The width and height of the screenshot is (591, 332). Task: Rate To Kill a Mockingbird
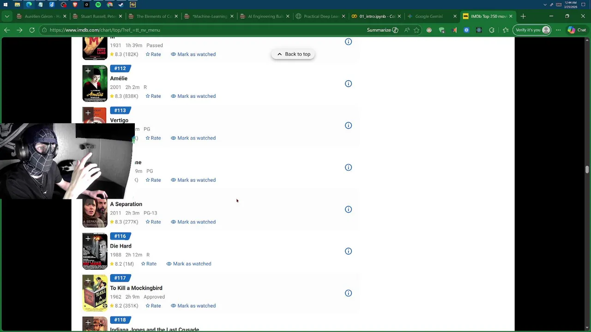tap(153, 306)
